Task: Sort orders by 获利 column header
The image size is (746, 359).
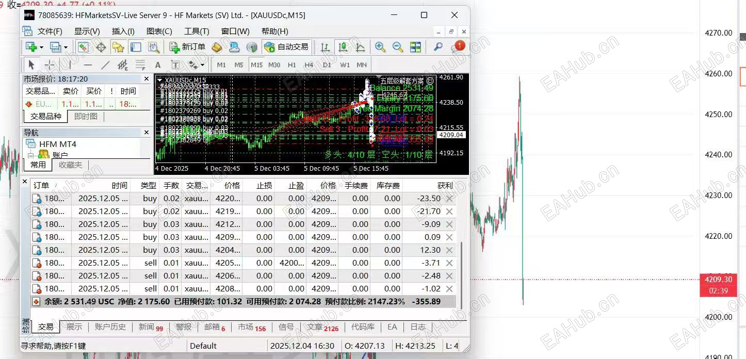Action: tap(444, 185)
